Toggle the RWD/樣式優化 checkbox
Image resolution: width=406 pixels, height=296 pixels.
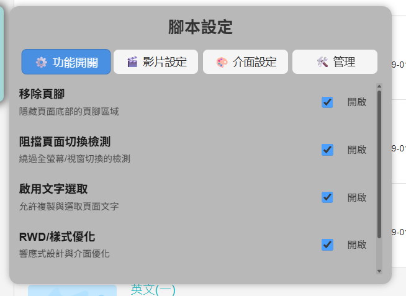[x=327, y=244]
